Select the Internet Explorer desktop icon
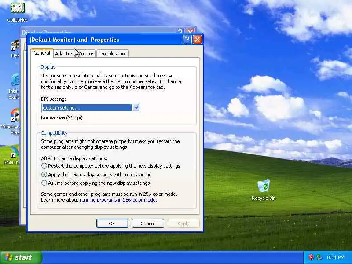Image resolution: width=352 pixels, height=264 pixels. [x=15, y=86]
